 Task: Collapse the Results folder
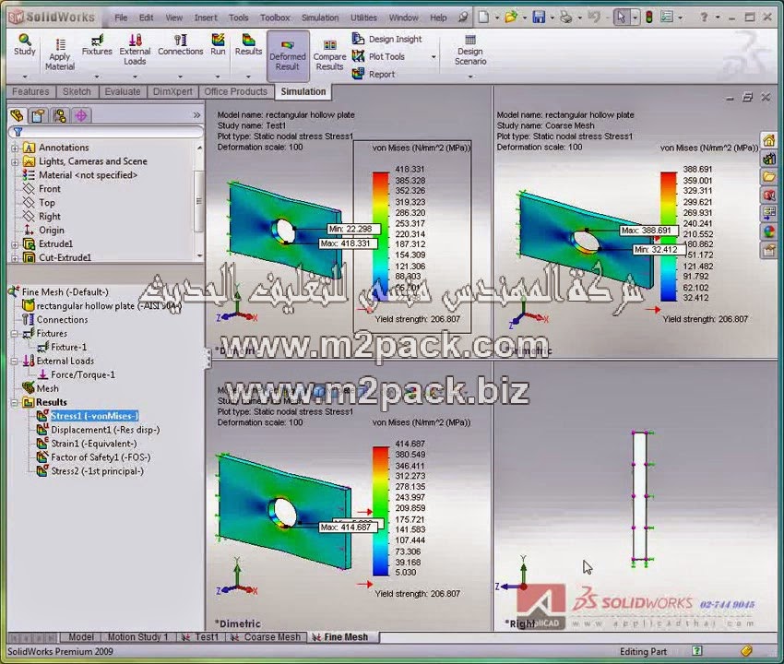click(15, 402)
